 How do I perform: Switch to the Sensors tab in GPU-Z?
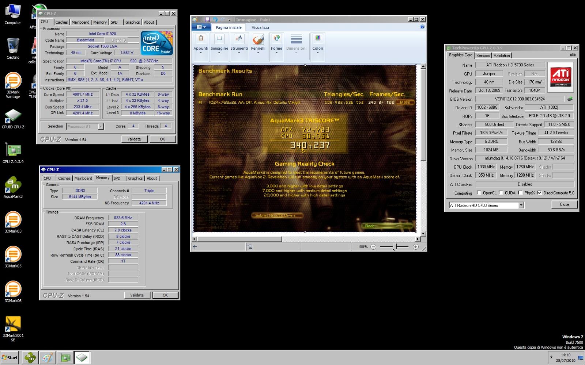(483, 55)
